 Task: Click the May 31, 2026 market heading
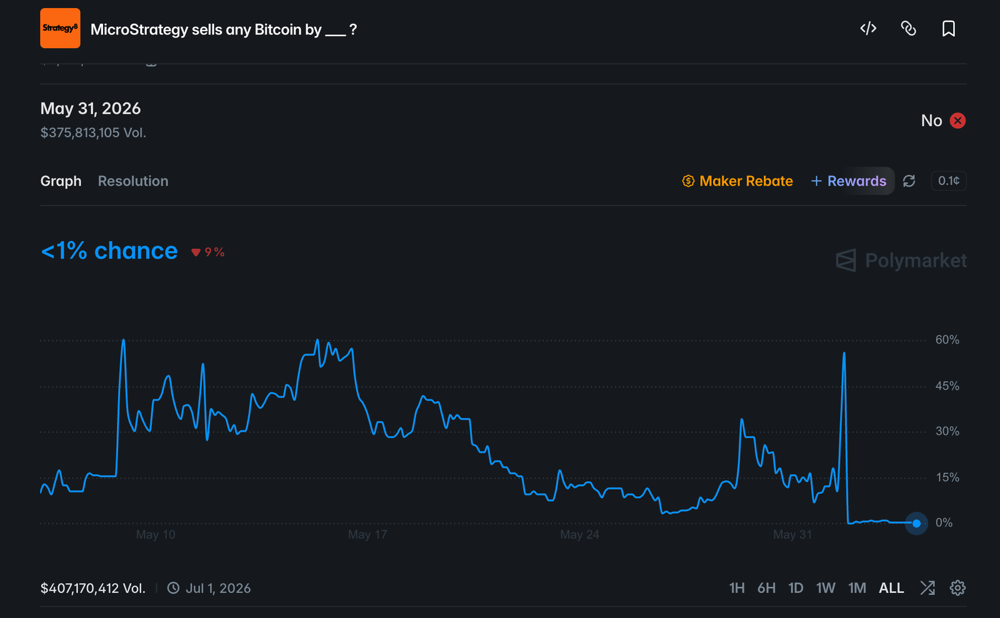[x=91, y=109]
